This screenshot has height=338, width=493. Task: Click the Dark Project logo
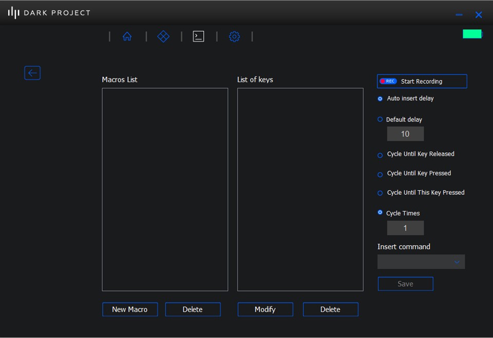49,13
